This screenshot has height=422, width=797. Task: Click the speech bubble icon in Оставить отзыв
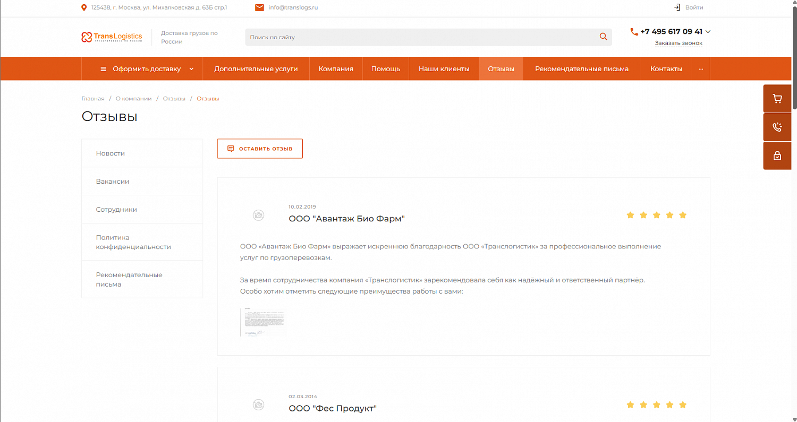point(231,149)
